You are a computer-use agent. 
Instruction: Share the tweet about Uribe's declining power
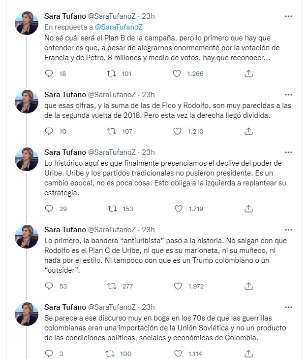point(249,209)
